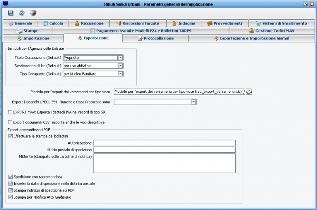Select Pagamento tramite Modelli F24 tab
Viewport: 317px width, 210px height.
[x=141, y=31]
